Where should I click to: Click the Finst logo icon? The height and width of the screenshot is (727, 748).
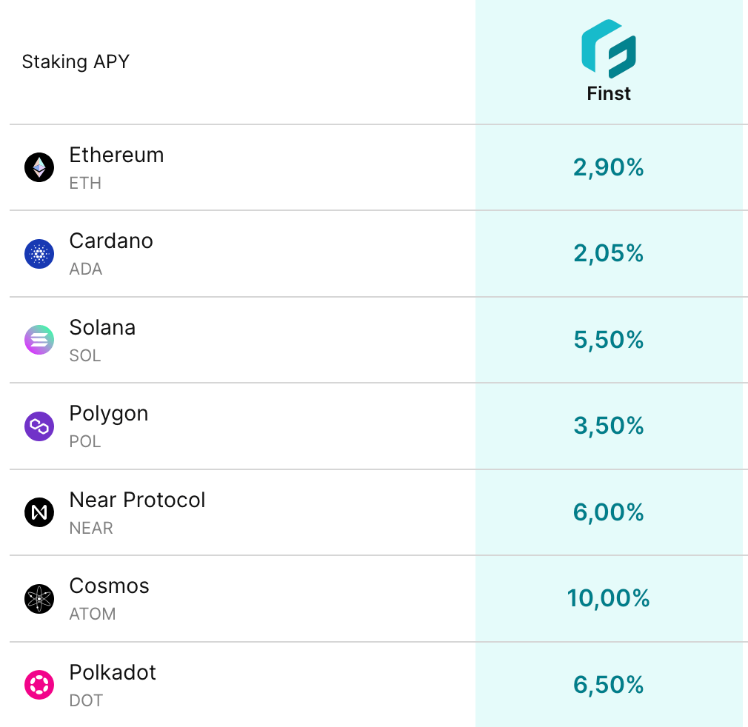point(608,49)
